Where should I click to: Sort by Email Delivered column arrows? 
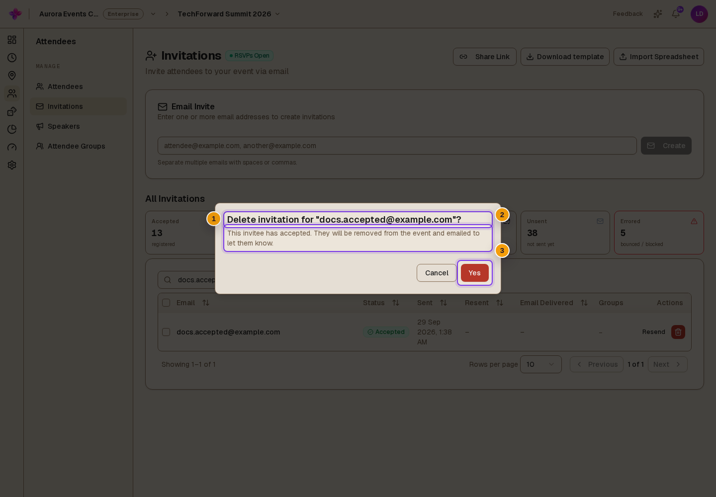(584, 303)
